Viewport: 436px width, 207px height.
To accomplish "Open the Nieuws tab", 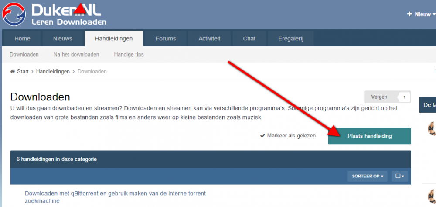I will (62, 39).
